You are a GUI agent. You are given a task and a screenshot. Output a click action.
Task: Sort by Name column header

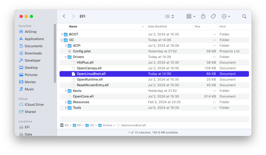73,26
